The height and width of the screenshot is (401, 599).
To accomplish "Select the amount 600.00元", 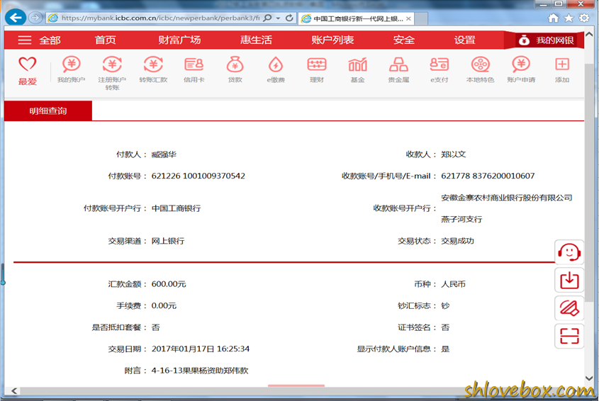I will [x=169, y=284].
